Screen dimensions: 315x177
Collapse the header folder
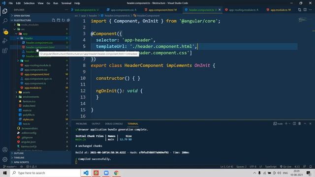[29, 38]
